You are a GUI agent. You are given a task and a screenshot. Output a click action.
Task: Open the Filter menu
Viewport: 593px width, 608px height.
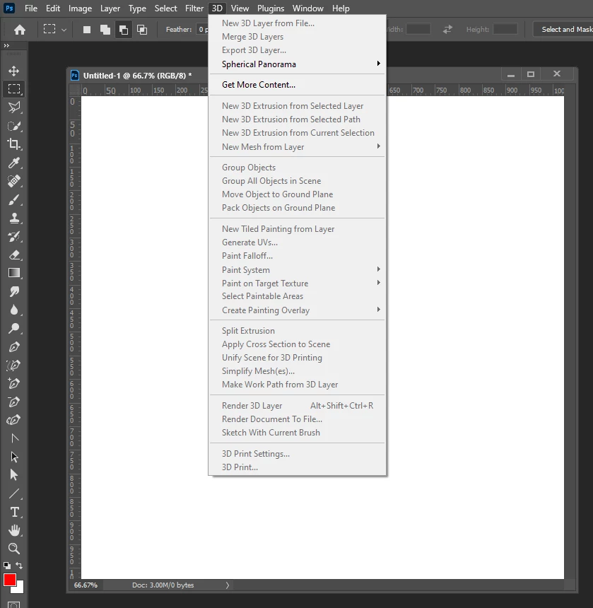coord(194,8)
